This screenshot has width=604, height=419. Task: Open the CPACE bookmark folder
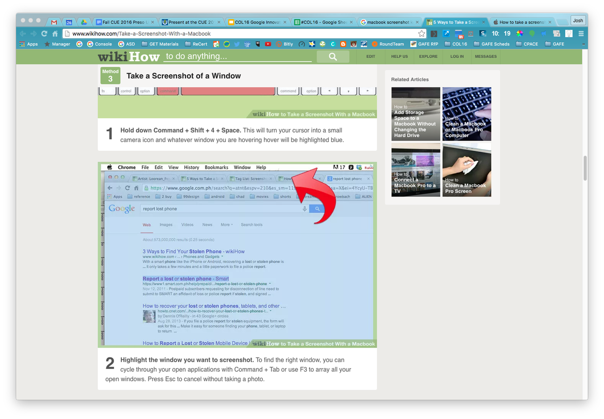click(x=526, y=44)
